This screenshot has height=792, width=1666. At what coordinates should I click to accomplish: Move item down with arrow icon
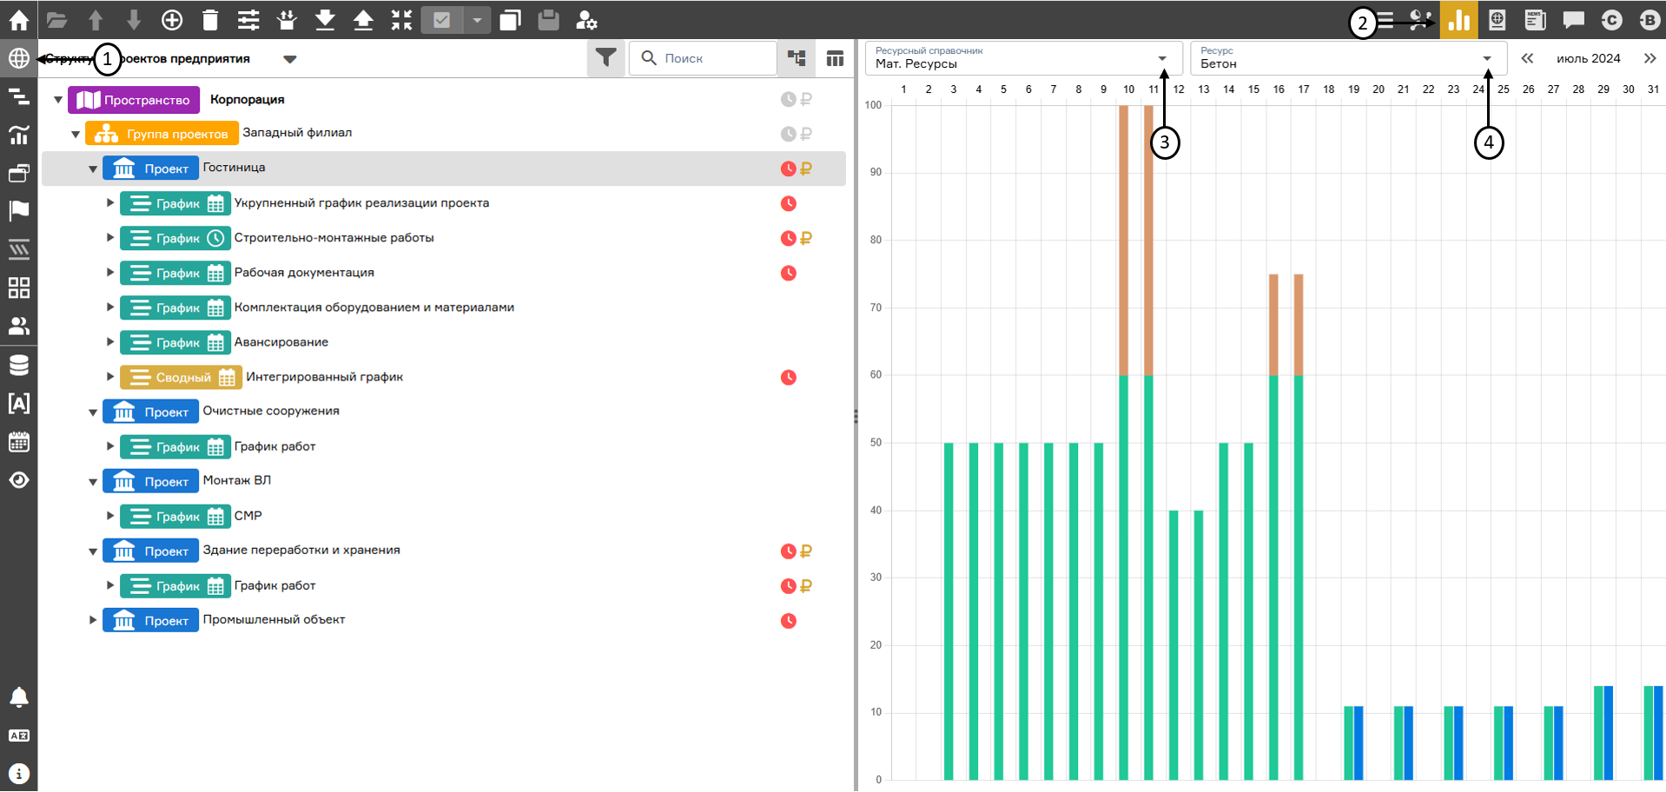tap(134, 19)
